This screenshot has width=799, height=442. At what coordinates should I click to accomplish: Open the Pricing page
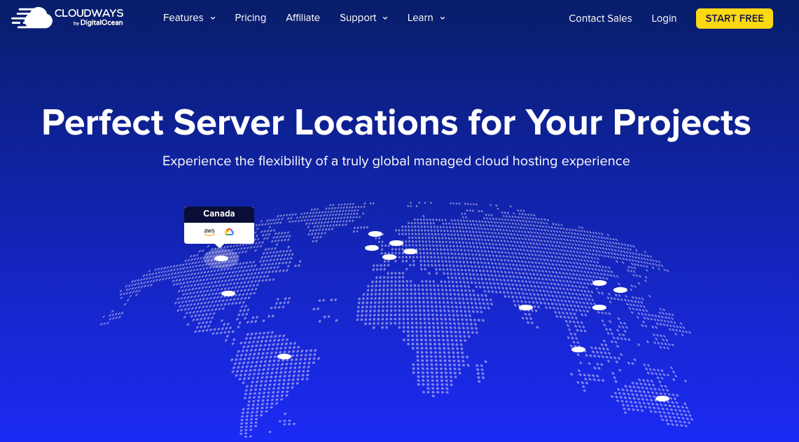(250, 18)
